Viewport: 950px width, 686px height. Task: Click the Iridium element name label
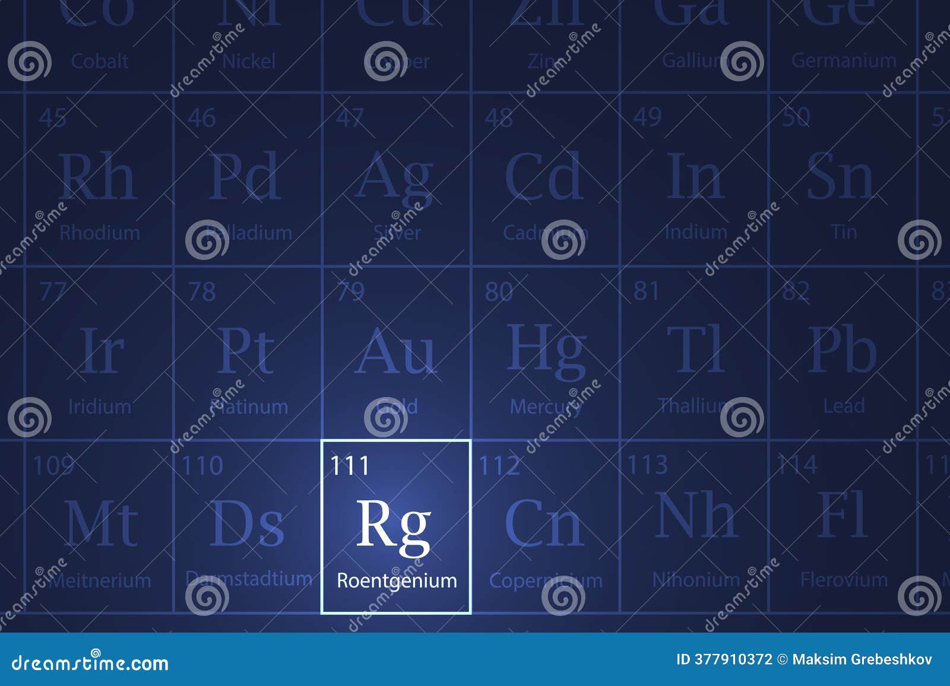point(99,406)
